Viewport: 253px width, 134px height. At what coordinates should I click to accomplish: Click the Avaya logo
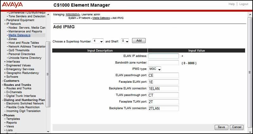pyautogui.click(x=12, y=5)
